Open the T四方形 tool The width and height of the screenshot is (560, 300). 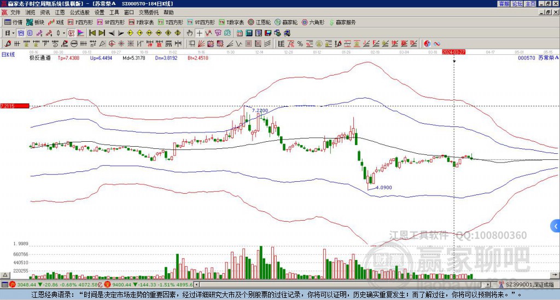[x=171, y=22]
